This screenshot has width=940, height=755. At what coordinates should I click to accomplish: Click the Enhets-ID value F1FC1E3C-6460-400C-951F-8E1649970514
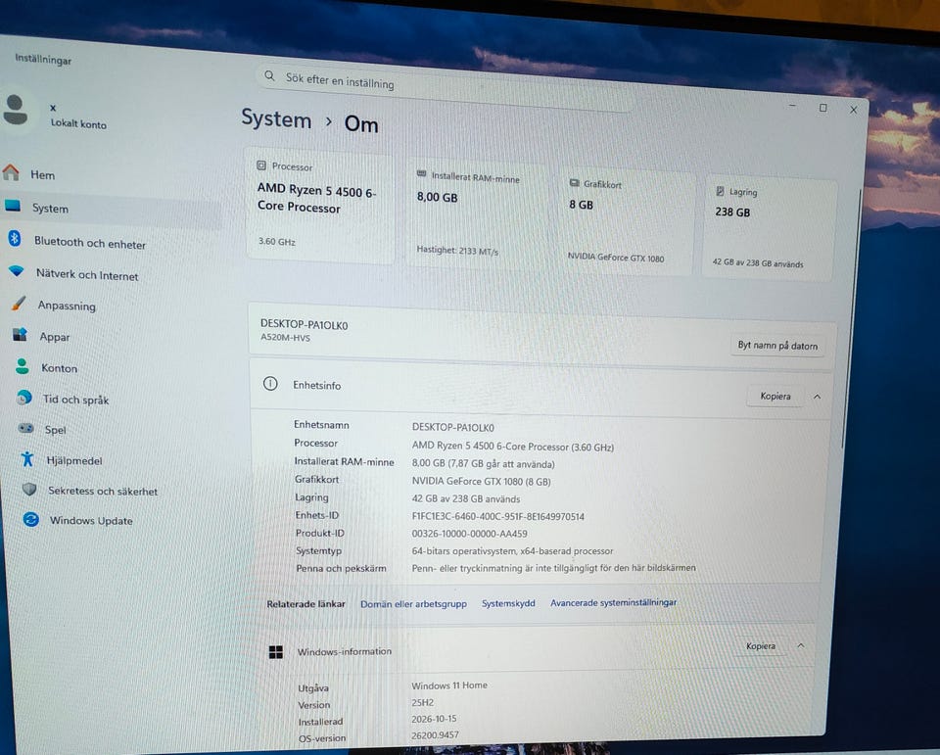[498, 516]
